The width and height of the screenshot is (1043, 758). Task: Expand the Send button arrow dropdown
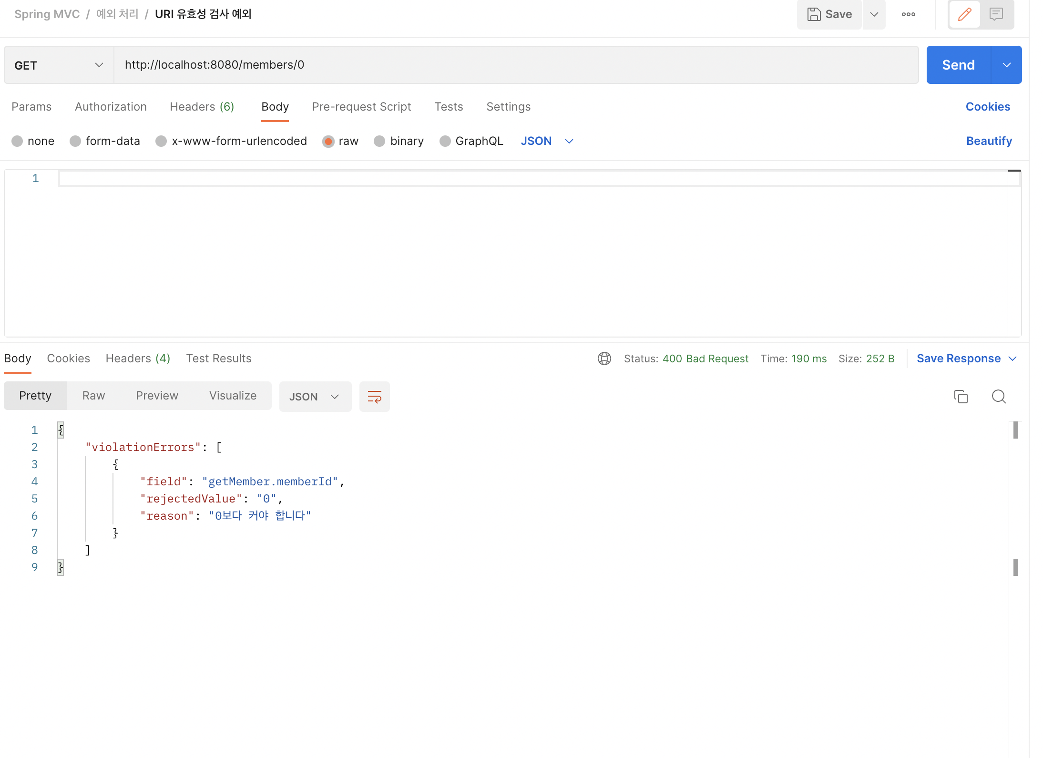coord(1006,65)
